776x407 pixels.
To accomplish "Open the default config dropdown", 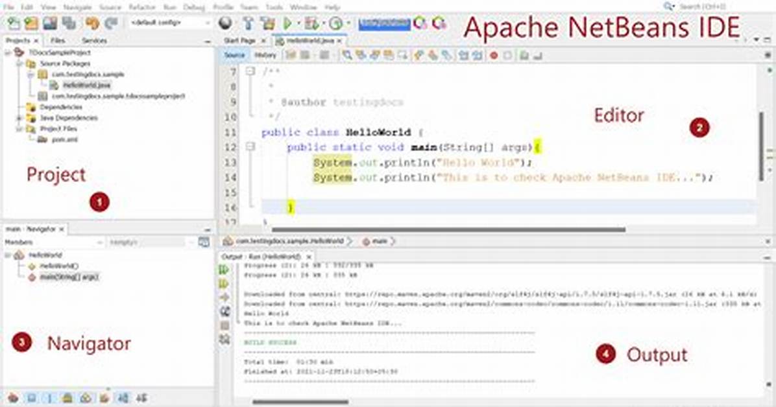I will (x=170, y=23).
